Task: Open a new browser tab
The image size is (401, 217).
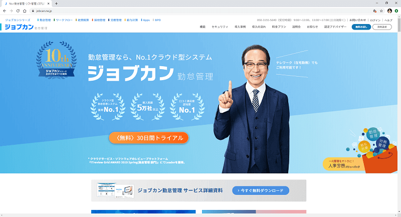Action: coord(56,4)
